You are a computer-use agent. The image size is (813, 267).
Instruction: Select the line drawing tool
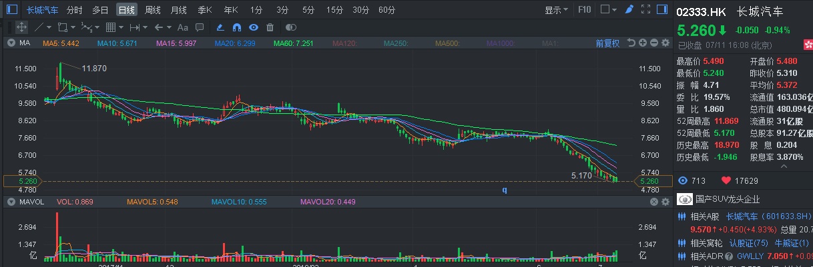[x=39, y=27]
